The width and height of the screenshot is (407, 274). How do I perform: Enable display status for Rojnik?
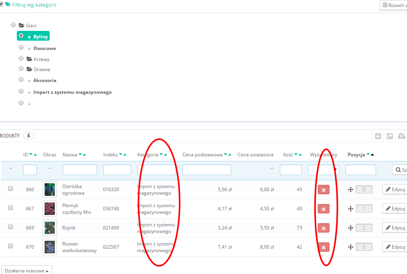pos(323,228)
